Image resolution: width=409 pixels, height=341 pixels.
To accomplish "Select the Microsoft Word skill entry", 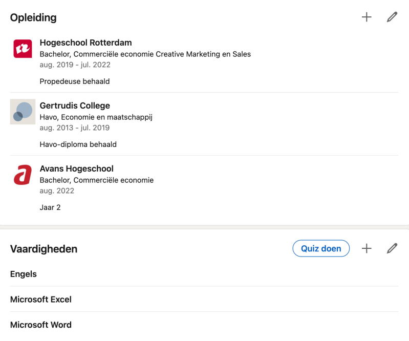I will [x=41, y=325].
